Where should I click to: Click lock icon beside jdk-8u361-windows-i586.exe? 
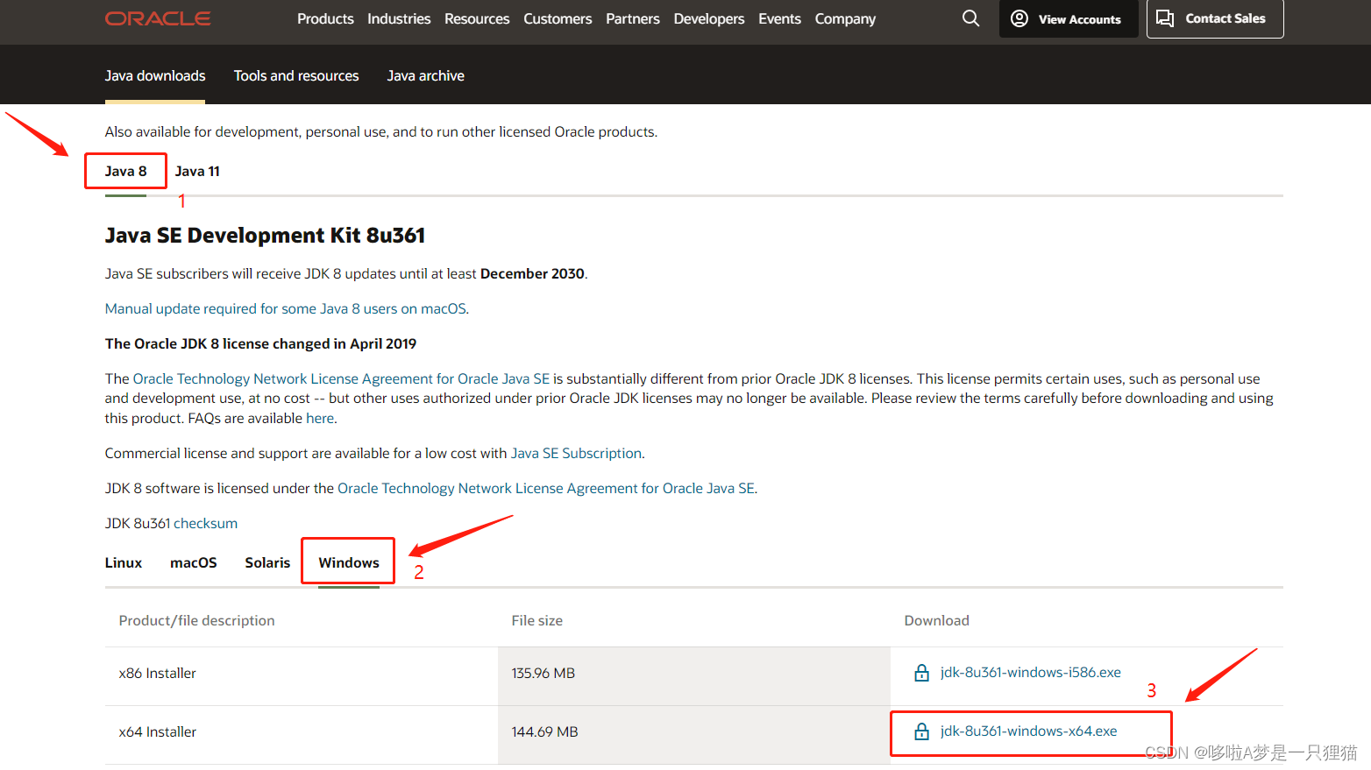click(x=921, y=673)
